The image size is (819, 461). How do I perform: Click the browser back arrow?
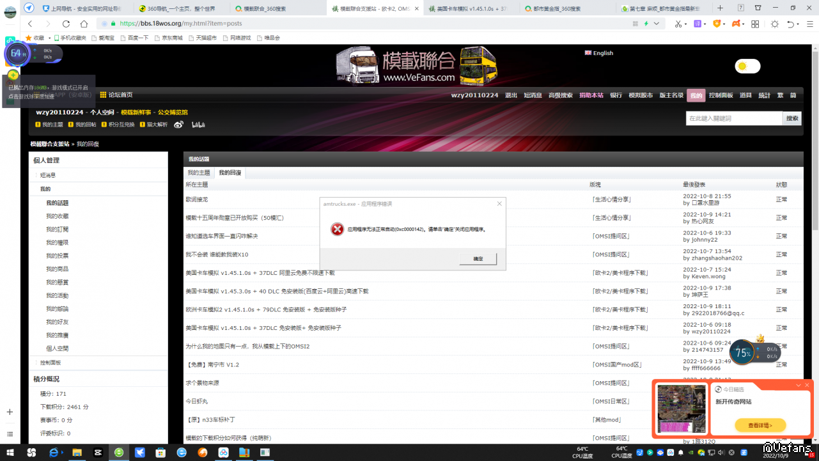30,24
